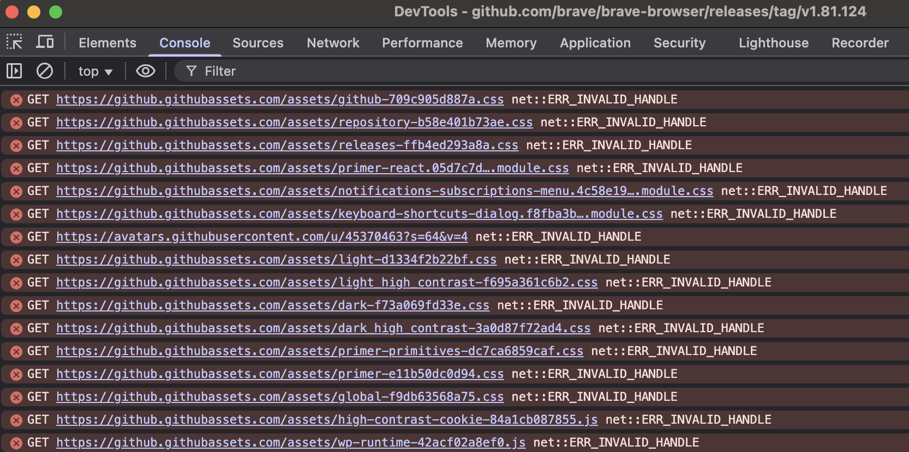Switch to the Memory tab
The width and height of the screenshot is (909, 452).
[511, 43]
